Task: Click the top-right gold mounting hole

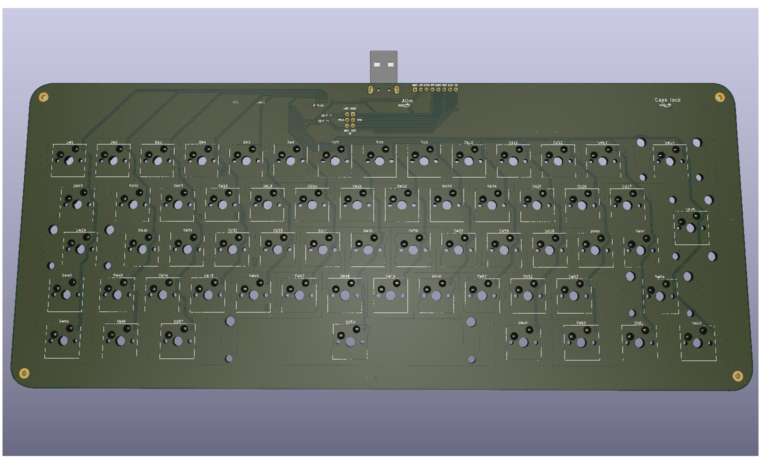Action: click(x=719, y=97)
